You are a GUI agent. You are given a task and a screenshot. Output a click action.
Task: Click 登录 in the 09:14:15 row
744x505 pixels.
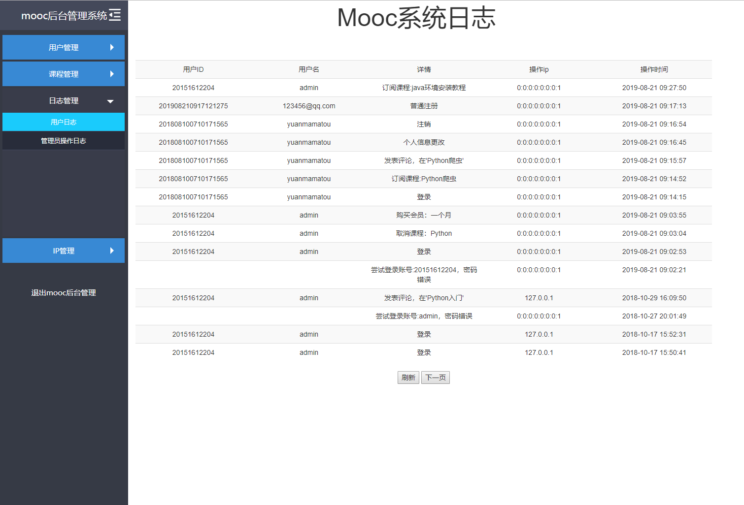click(424, 197)
